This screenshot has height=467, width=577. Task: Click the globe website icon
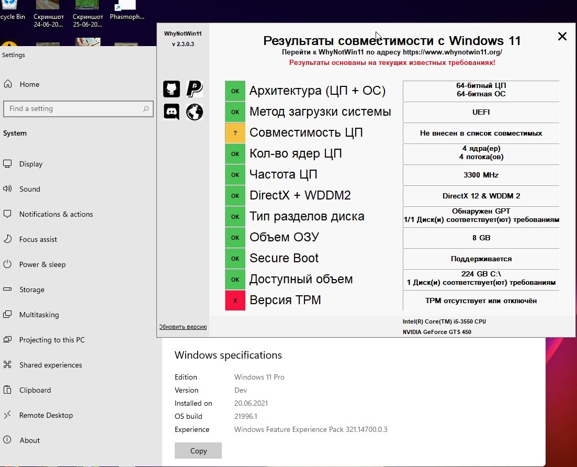pyautogui.click(x=194, y=112)
